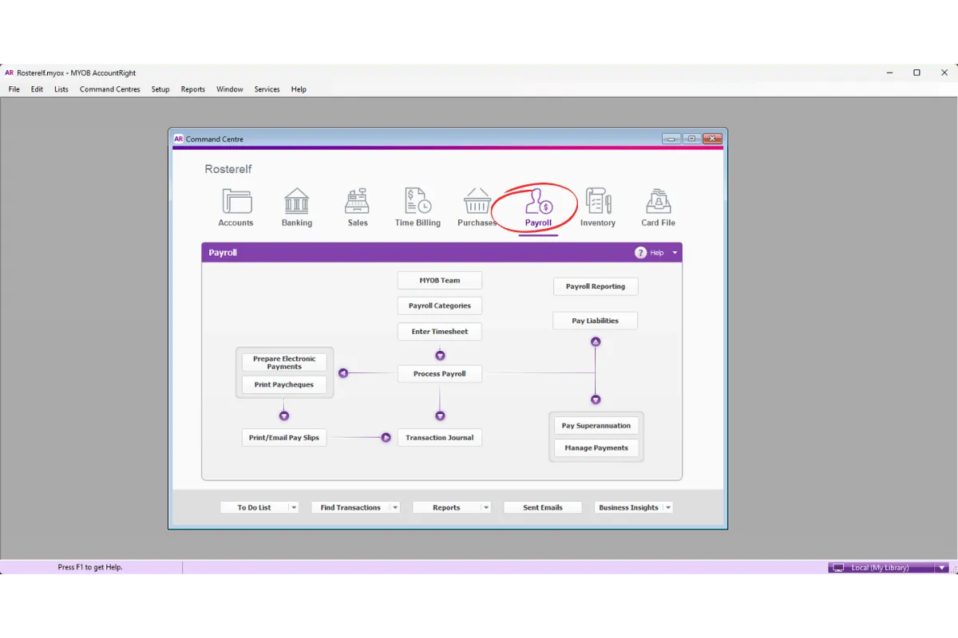Click the Help question mark icon
This screenshot has width=958, height=638.
click(x=640, y=253)
